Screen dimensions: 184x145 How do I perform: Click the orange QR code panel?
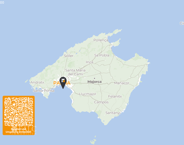point(19,115)
